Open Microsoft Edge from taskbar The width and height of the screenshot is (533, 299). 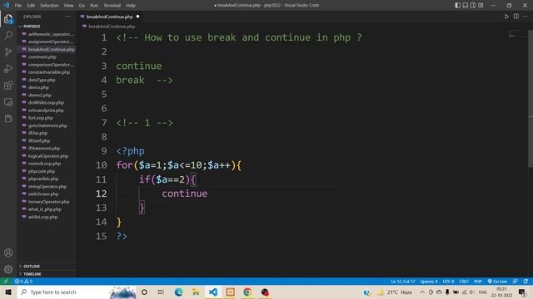178,292
